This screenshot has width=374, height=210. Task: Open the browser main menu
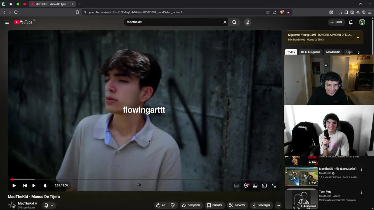pyautogui.click(x=370, y=12)
